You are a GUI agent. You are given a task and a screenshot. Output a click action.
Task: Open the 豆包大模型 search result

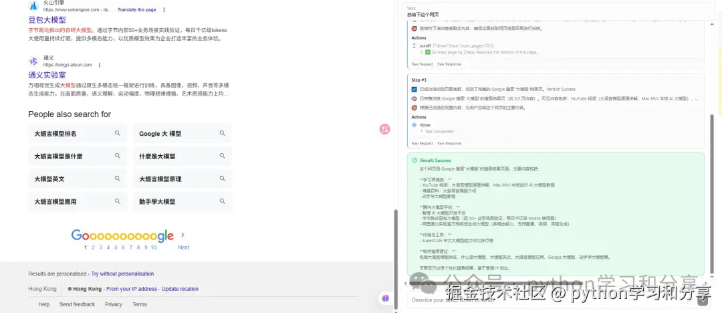coord(47,20)
